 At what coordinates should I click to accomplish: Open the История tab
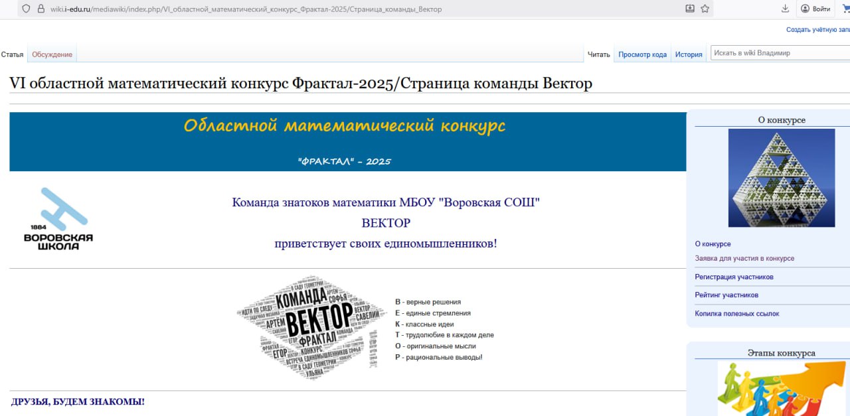689,54
